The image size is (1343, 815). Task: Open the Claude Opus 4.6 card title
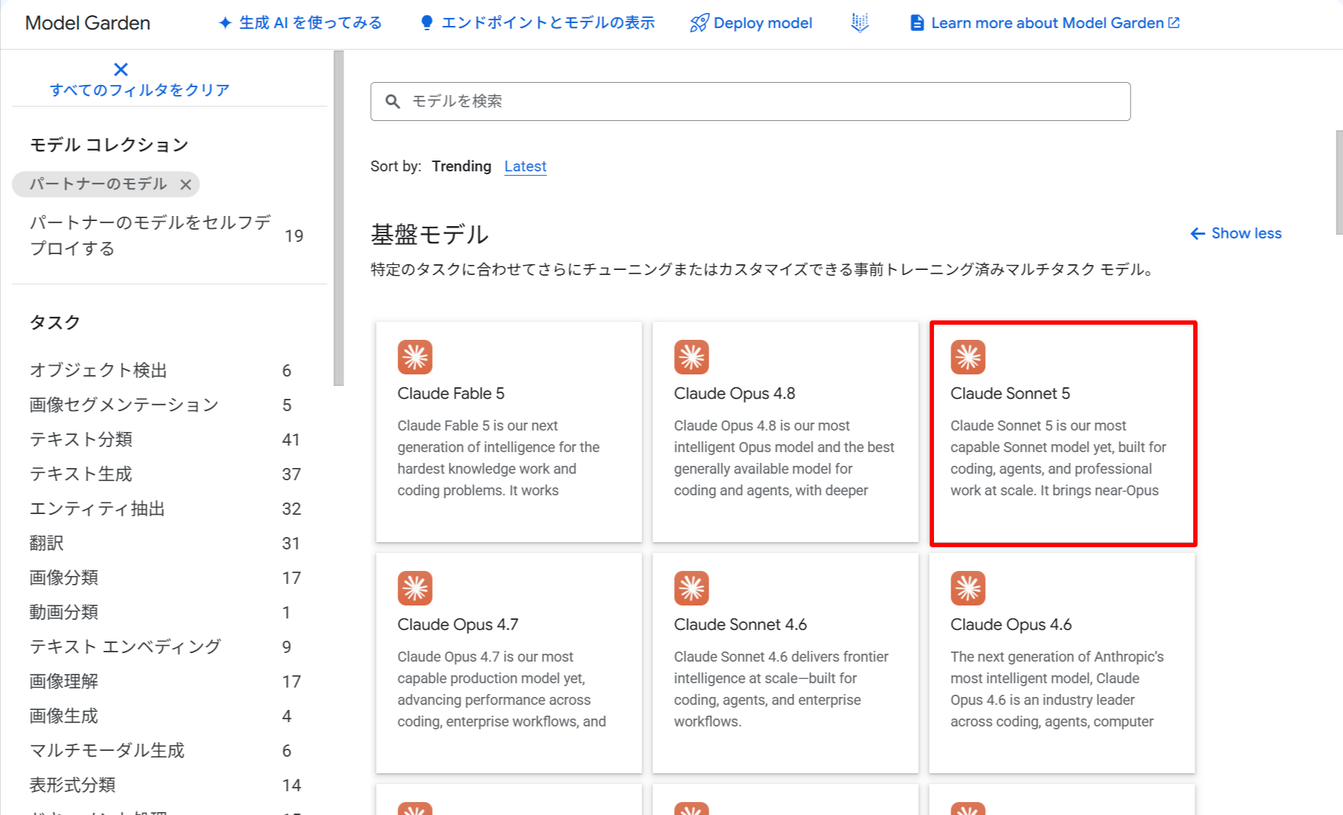[x=1011, y=625]
